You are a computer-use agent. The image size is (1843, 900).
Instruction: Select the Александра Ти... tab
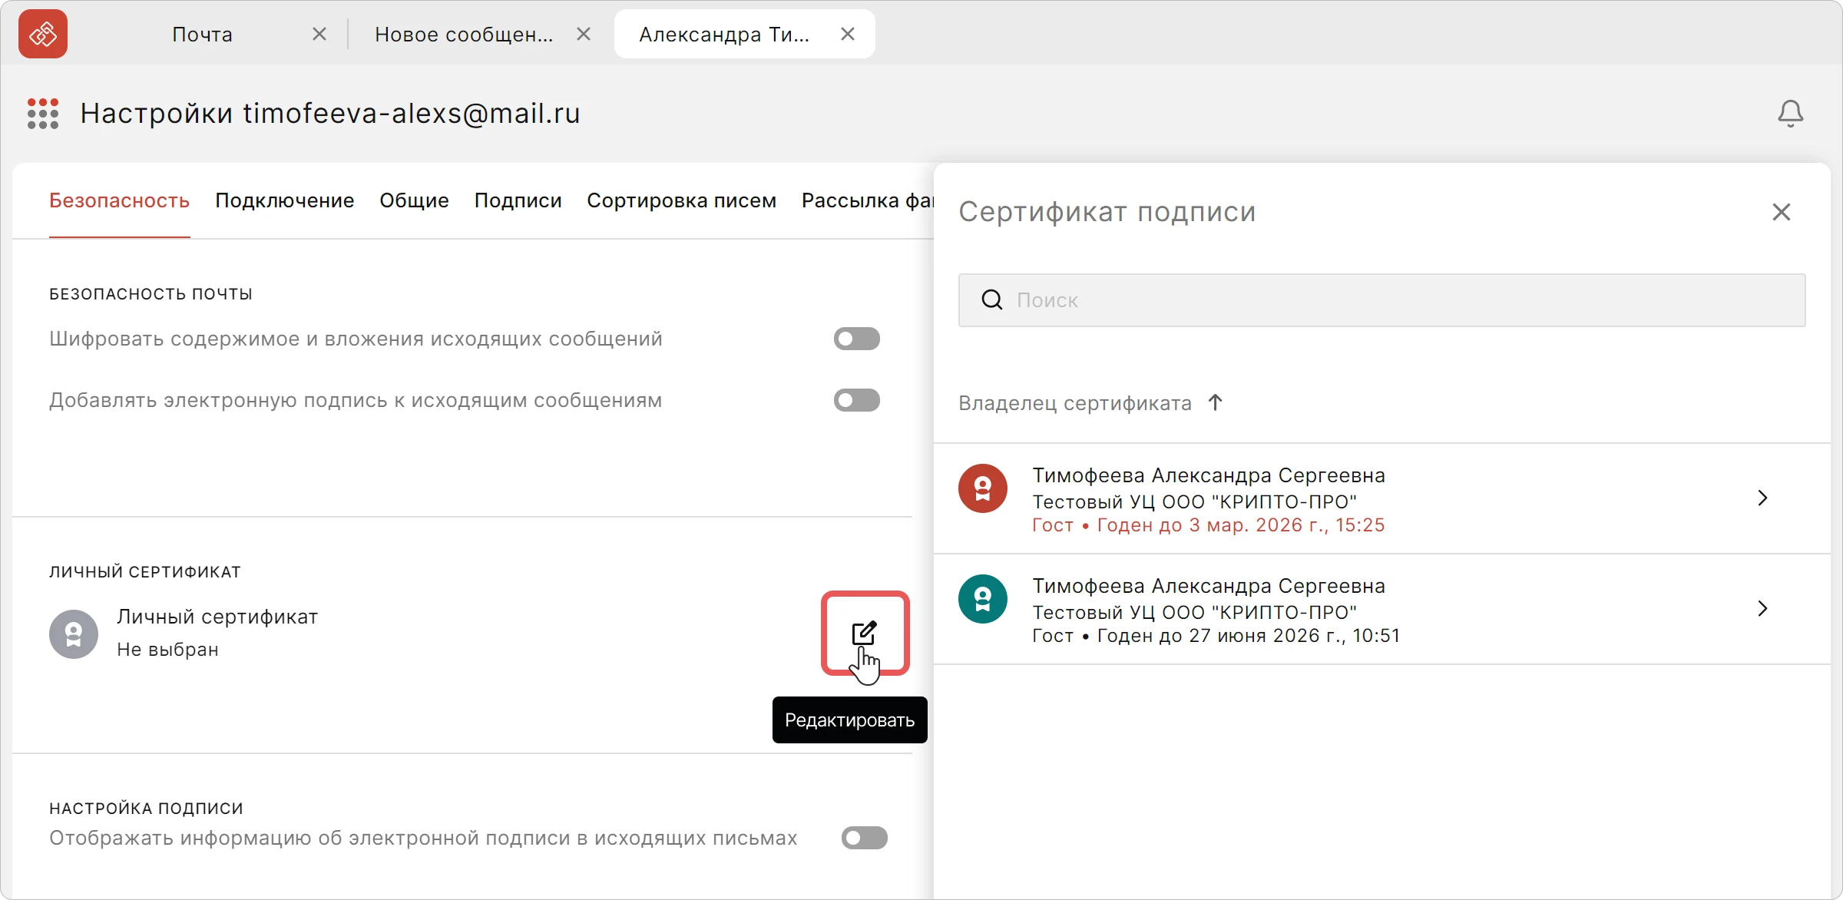[x=724, y=35]
